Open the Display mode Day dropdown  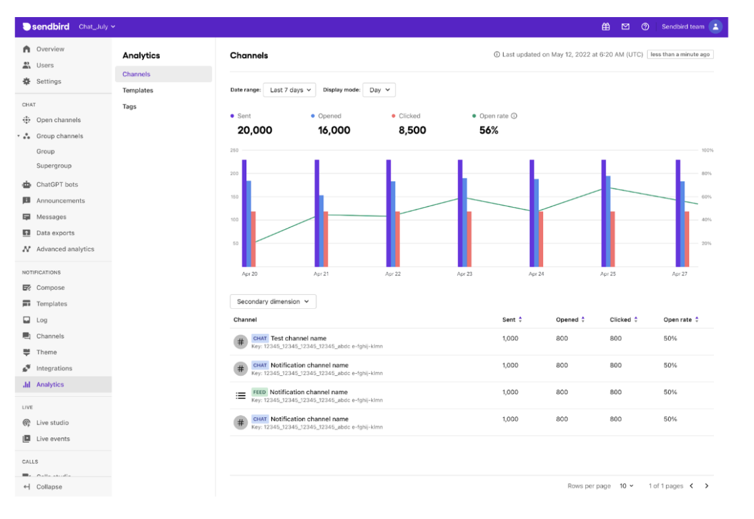379,90
